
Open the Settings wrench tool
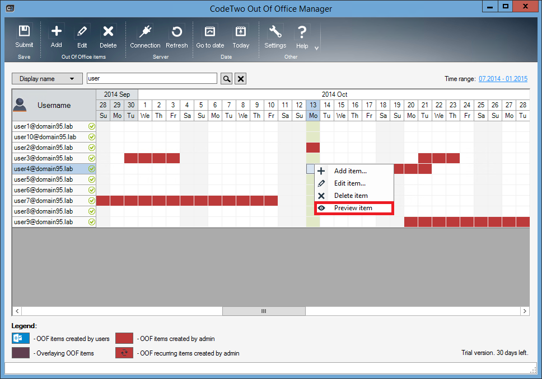[275, 36]
